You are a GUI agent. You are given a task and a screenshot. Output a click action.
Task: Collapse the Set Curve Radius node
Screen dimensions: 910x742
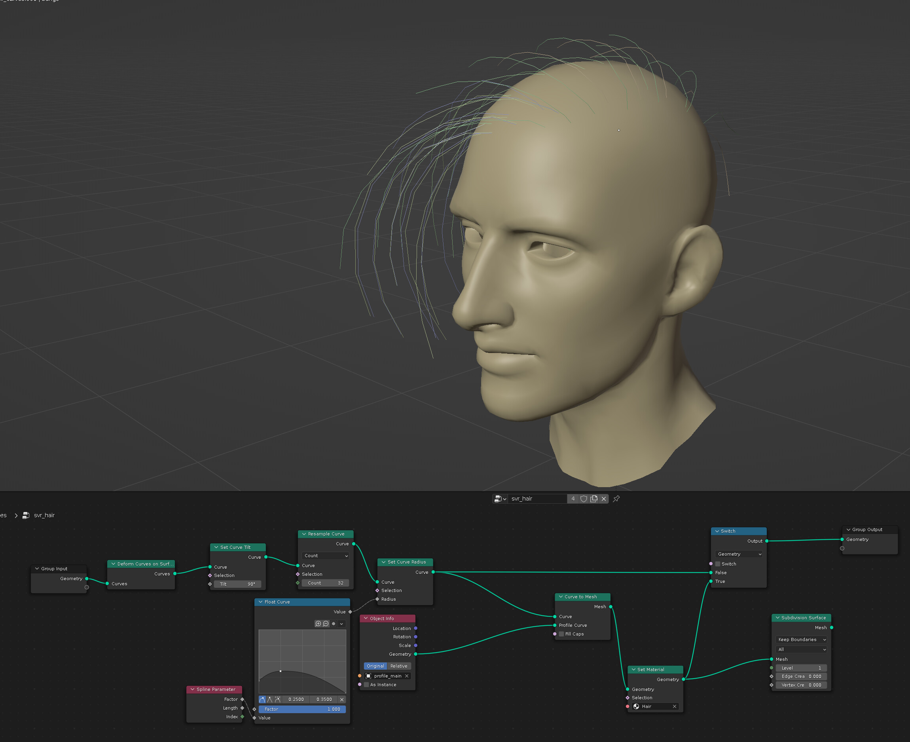click(x=383, y=562)
